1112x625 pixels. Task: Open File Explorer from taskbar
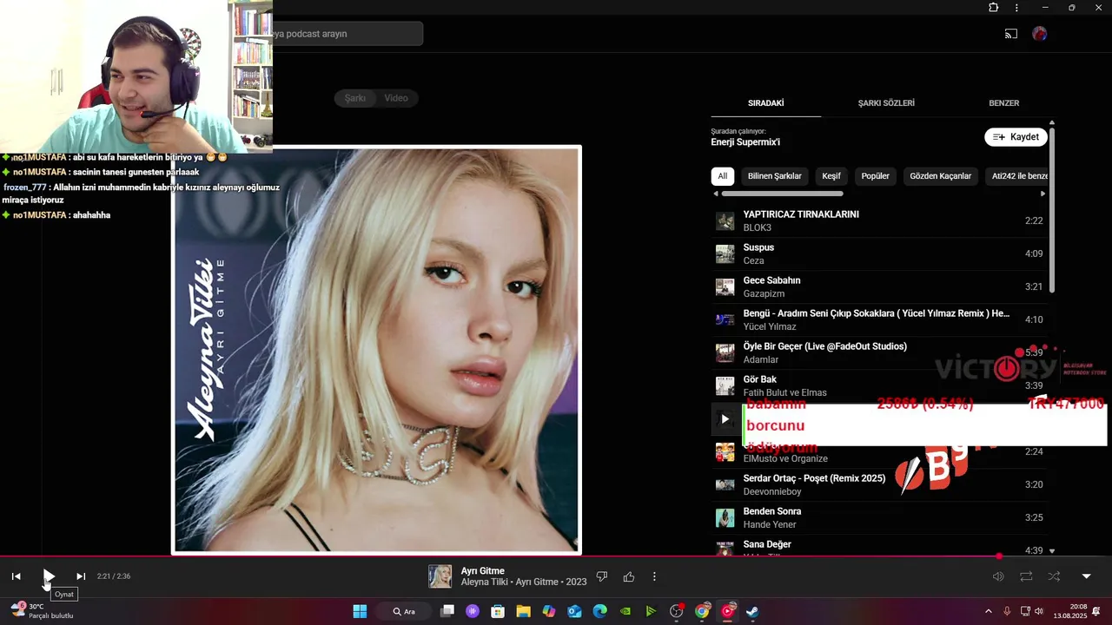point(523,611)
